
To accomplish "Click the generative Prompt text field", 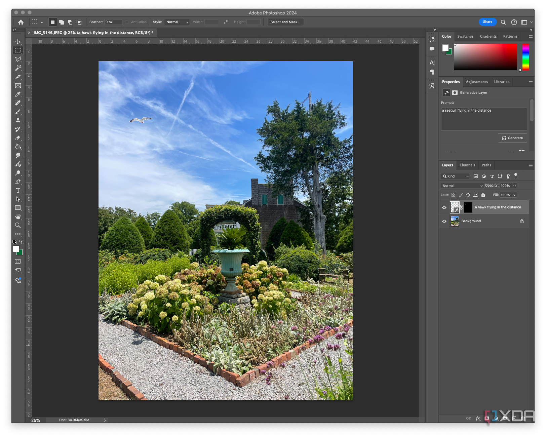I will point(484,119).
